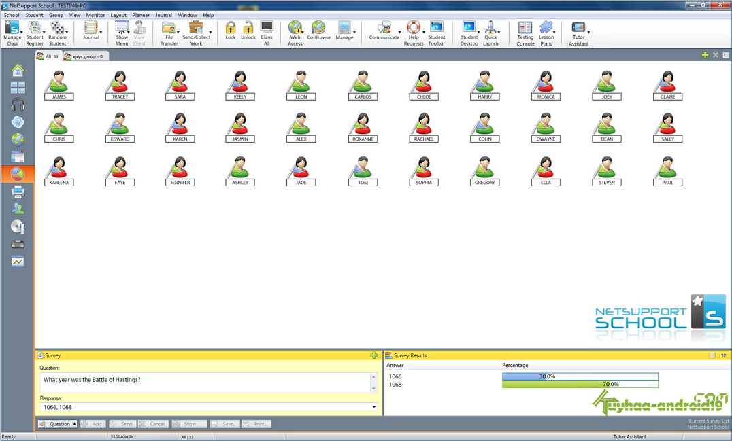Unlock student computers with Unlock icon

(x=248, y=31)
